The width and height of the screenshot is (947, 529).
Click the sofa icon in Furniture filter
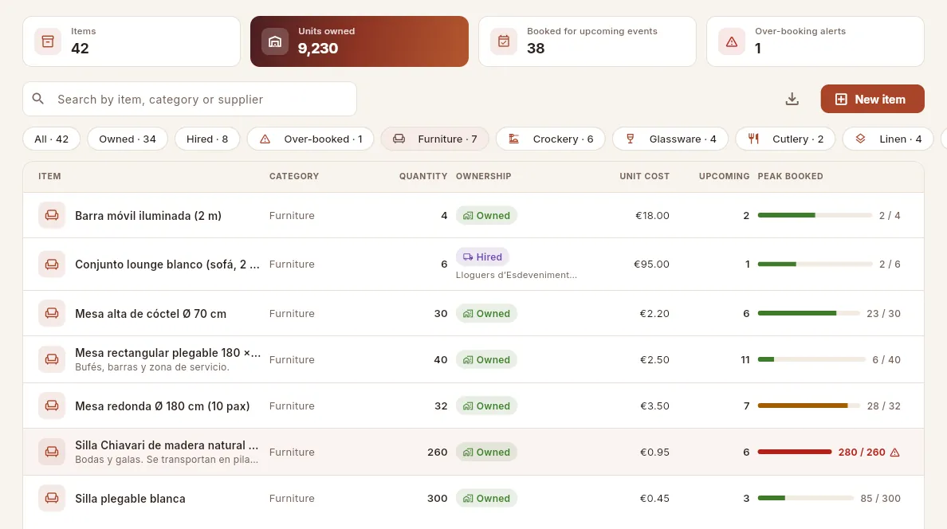pyautogui.click(x=399, y=139)
